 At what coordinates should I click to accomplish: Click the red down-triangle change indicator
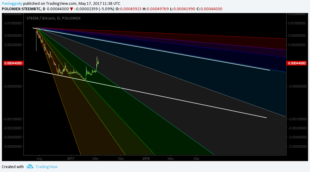click(x=72, y=9)
